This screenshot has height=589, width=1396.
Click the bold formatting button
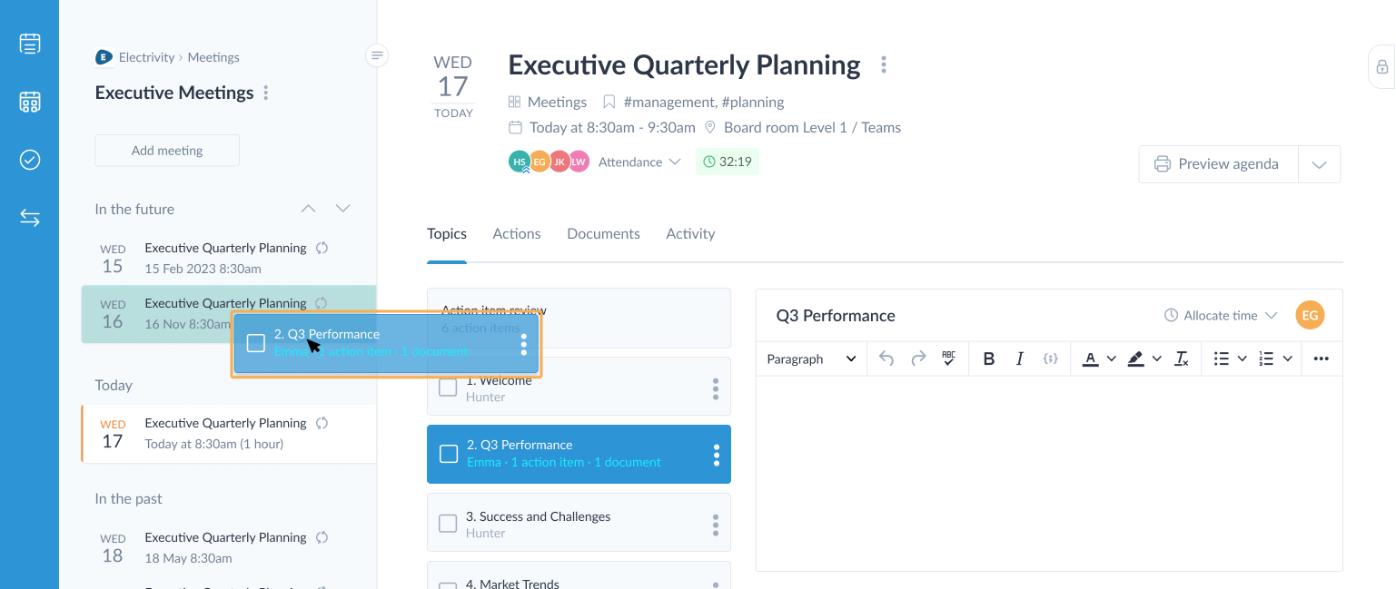point(989,358)
